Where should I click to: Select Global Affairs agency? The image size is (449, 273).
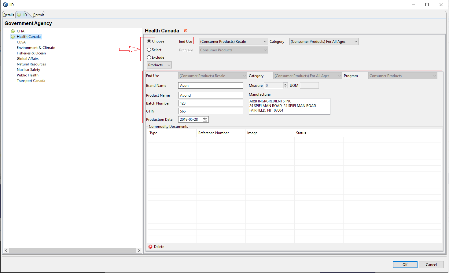[28, 59]
